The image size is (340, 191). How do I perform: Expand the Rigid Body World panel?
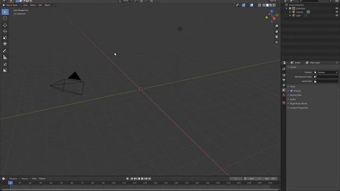(299, 103)
